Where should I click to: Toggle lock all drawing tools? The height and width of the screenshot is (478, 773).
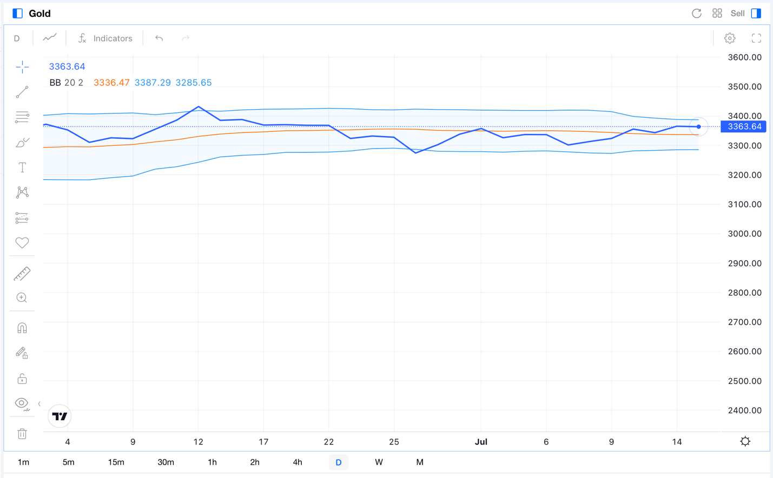pos(22,379)
